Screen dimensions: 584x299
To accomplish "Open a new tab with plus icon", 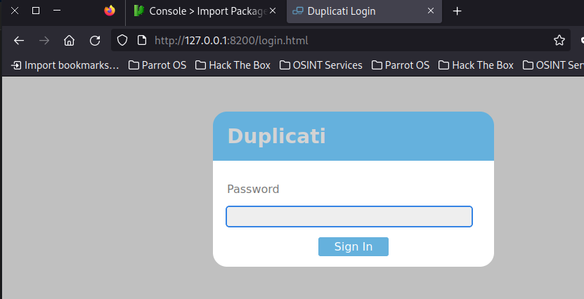I will coord(458,11).
